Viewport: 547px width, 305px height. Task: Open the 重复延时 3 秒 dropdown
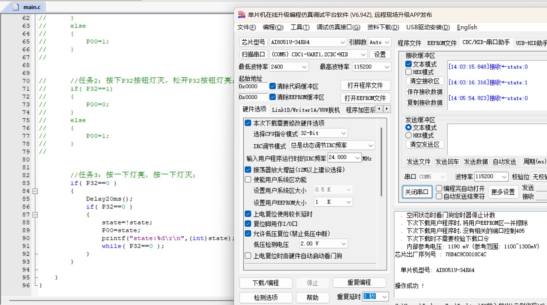pyautogui.click(x=384, y=296)
